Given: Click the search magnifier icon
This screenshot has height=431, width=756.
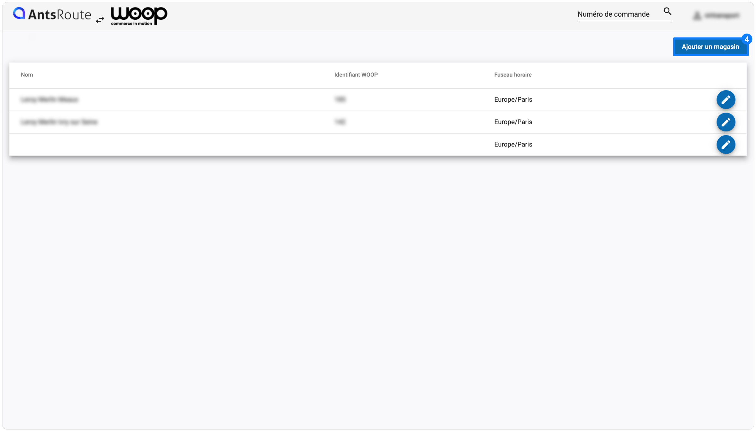Looking at the screenshot, I should pyautogui.click(x=667, y=11).
